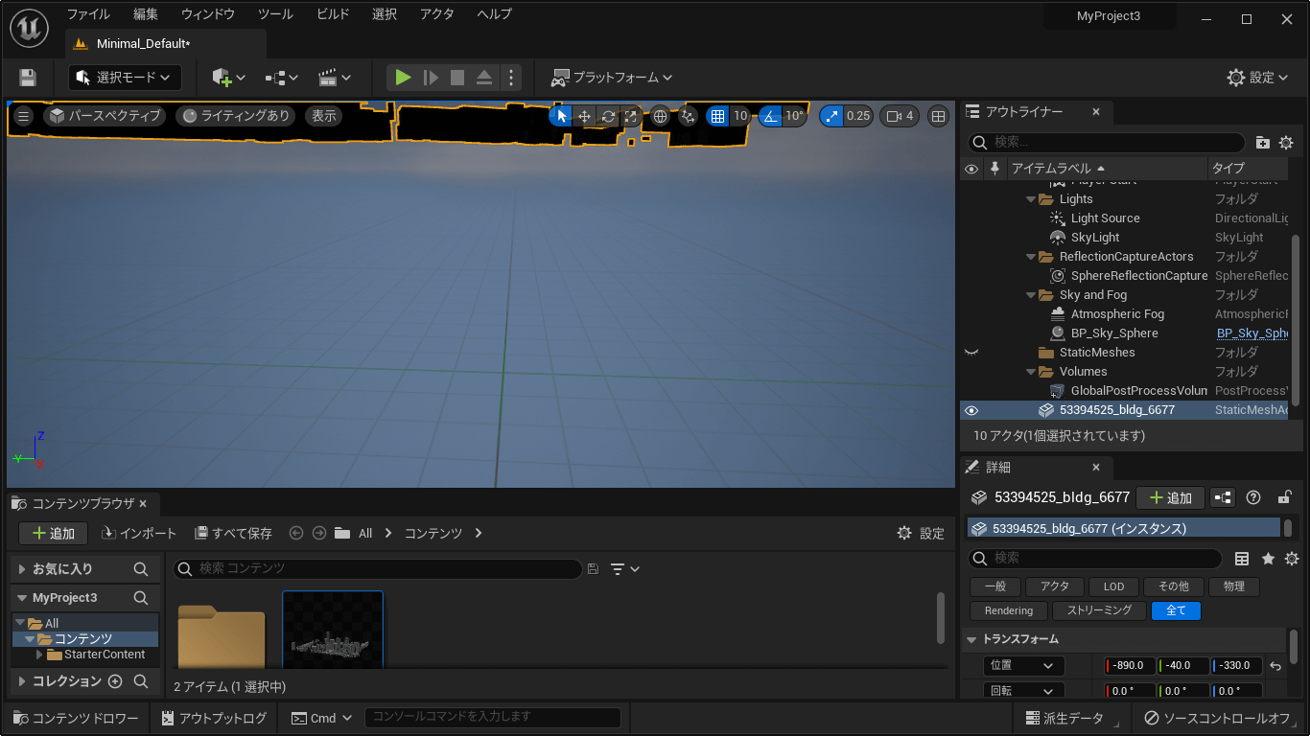Toggle scale snapping in the viewport
This screenshot has width=1310, height=736.
[x=831, y=116]
